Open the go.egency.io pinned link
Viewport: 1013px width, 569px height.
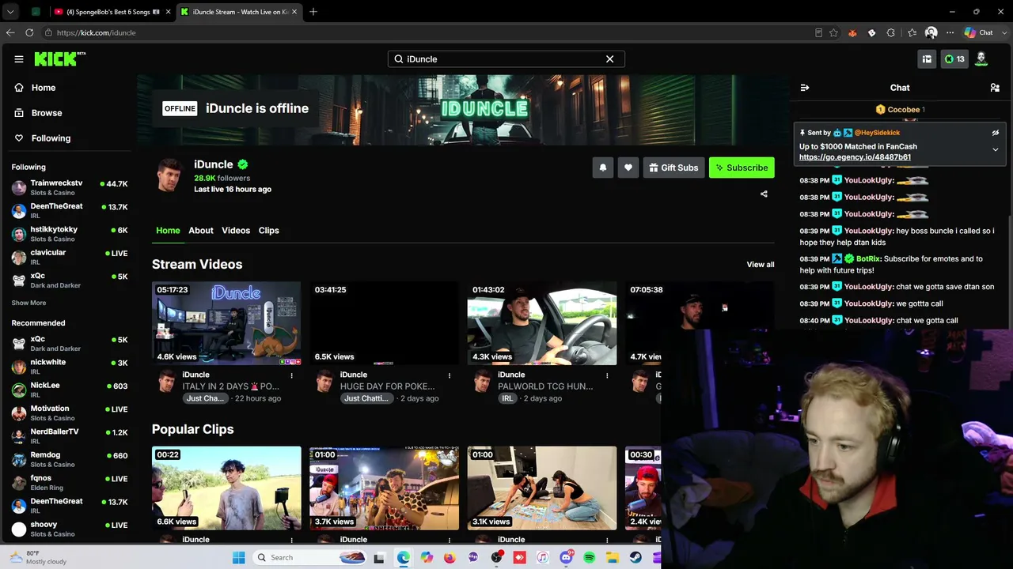855,157
